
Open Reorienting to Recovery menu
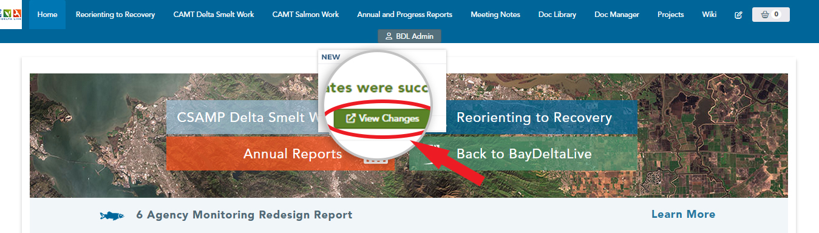pyautogui.click(x=115, y=15)
